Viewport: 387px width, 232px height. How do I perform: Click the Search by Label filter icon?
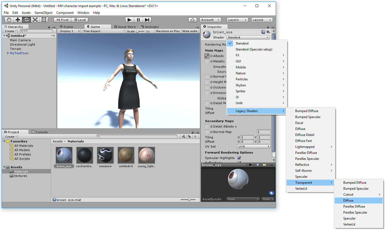(189, 136)
